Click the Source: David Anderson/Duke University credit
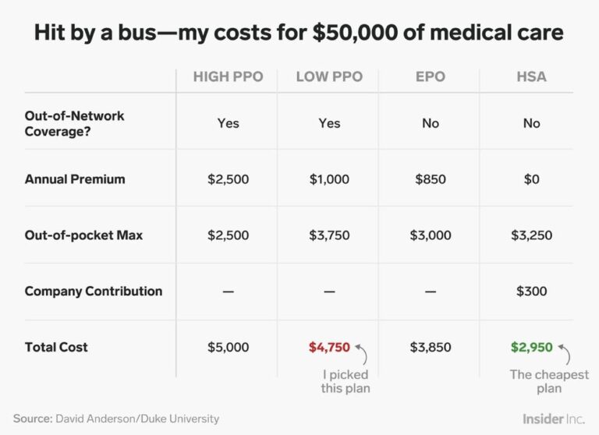Screen dimensions: 599x435 tap(116, 419)
